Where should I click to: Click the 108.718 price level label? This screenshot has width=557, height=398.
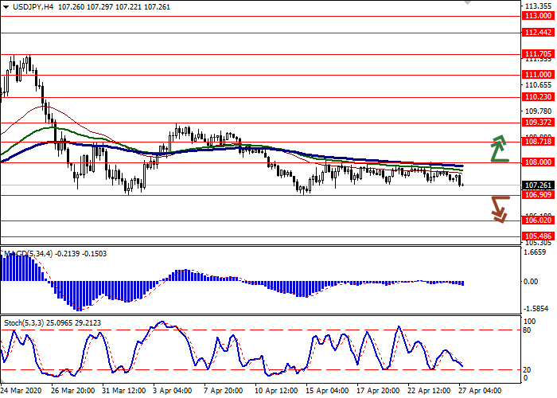click(x=538, y=141)
